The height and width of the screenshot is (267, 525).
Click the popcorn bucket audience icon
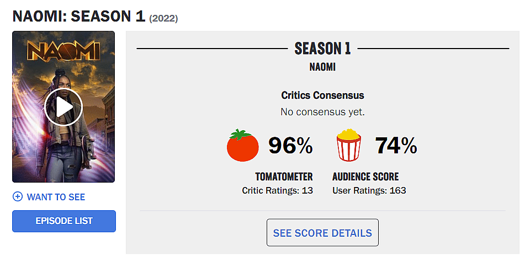click(349, 145)
